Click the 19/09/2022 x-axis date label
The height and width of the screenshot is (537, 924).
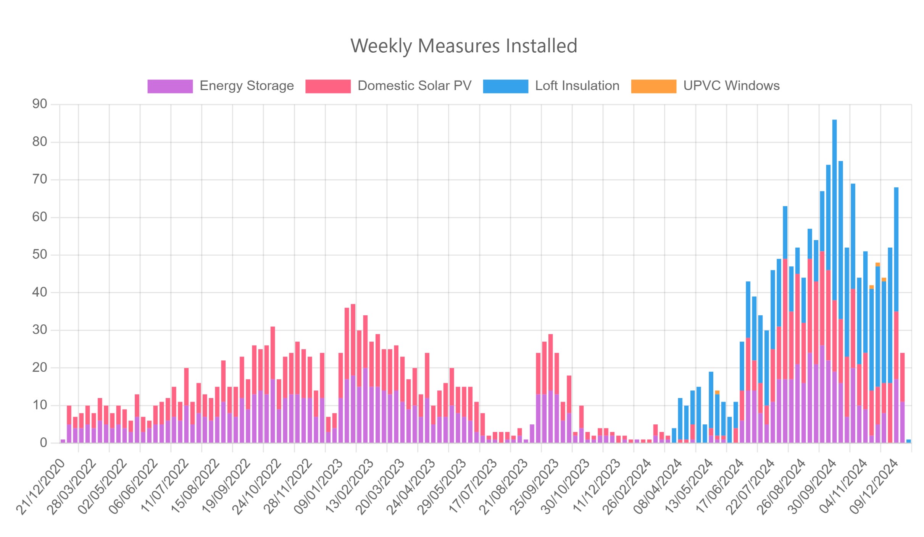click(x=226, y=487)
